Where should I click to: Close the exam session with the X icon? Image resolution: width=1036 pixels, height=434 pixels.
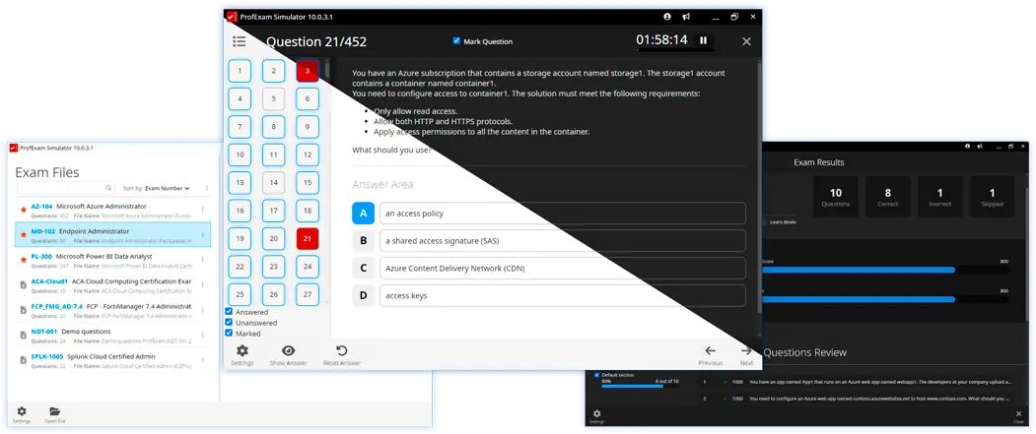coord(746,41)
